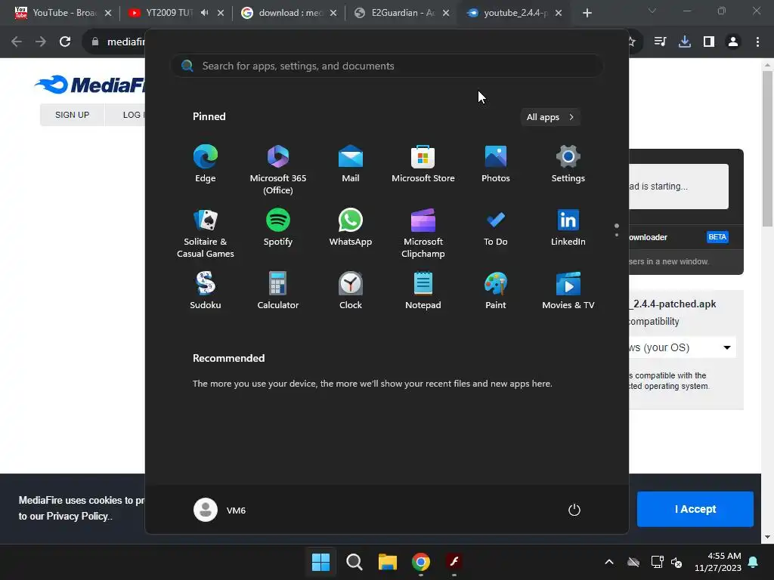Click the Start menu power icon
774x580 pixels.
[x=574, y=510]
